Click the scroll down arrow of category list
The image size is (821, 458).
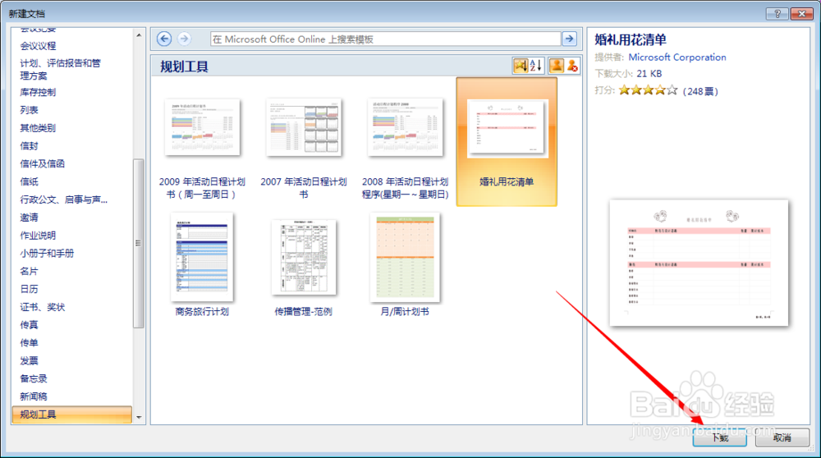click(139, 417)
